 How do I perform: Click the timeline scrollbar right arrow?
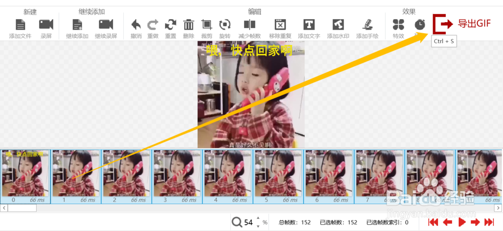(x=499, y=208)
